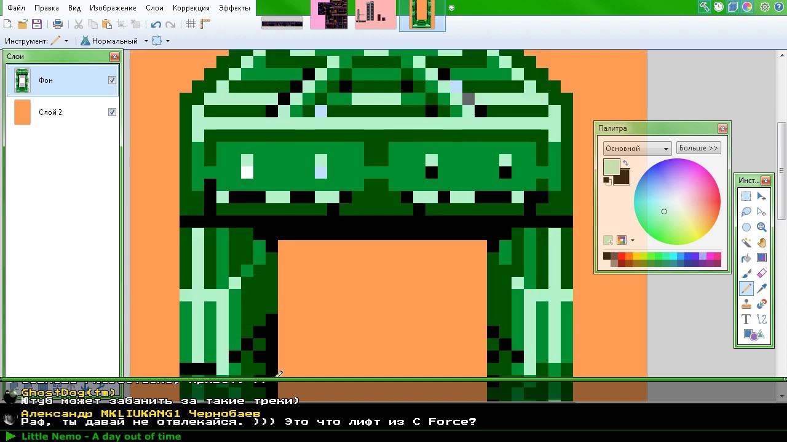Open the Слои menu

pyautogui.click(x=155, y=8)
